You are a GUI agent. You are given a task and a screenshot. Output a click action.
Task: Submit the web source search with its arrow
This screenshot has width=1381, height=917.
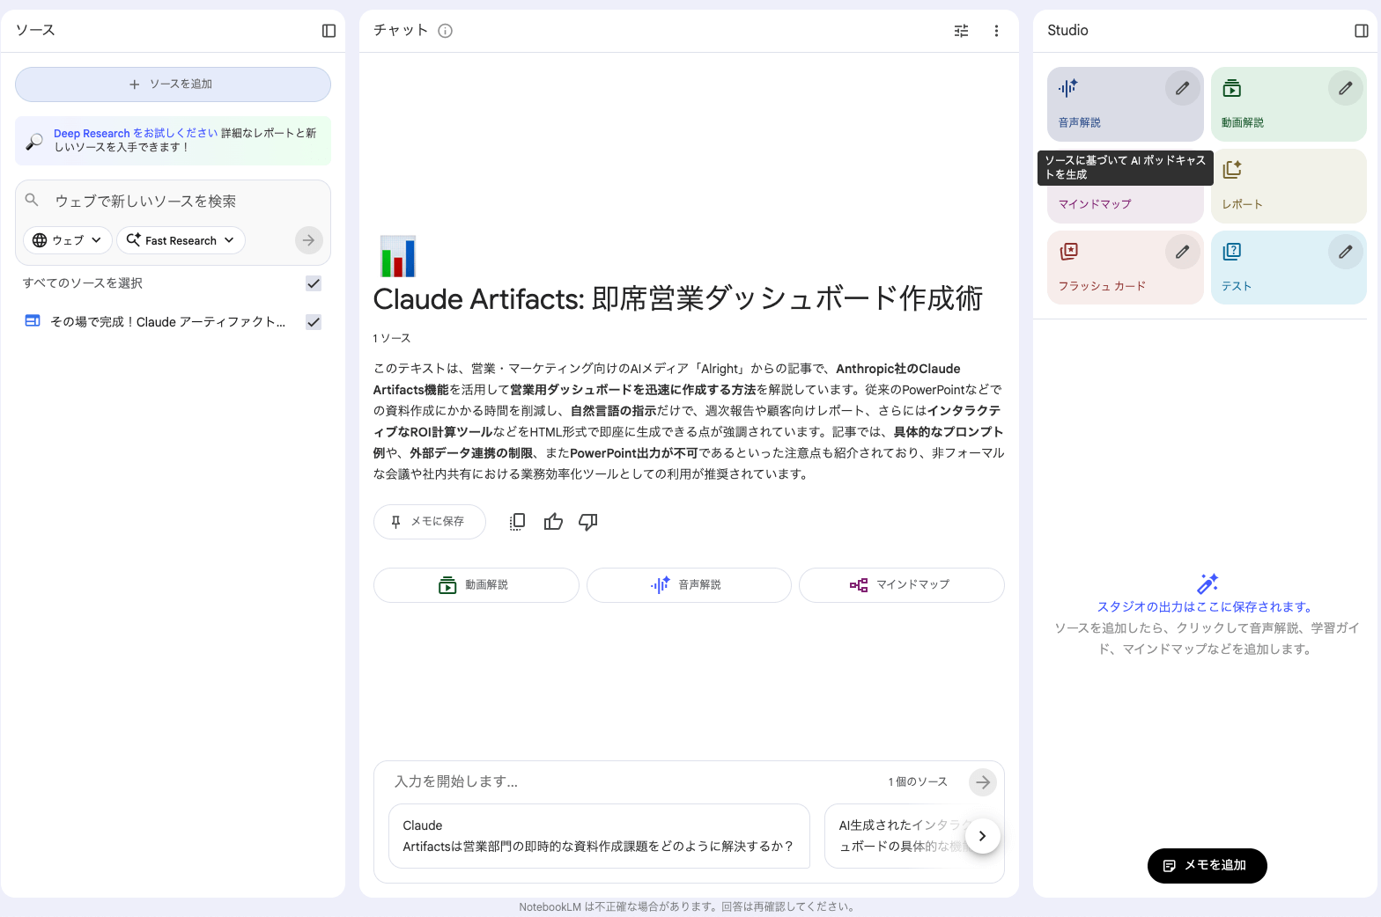tap(308, 240)
